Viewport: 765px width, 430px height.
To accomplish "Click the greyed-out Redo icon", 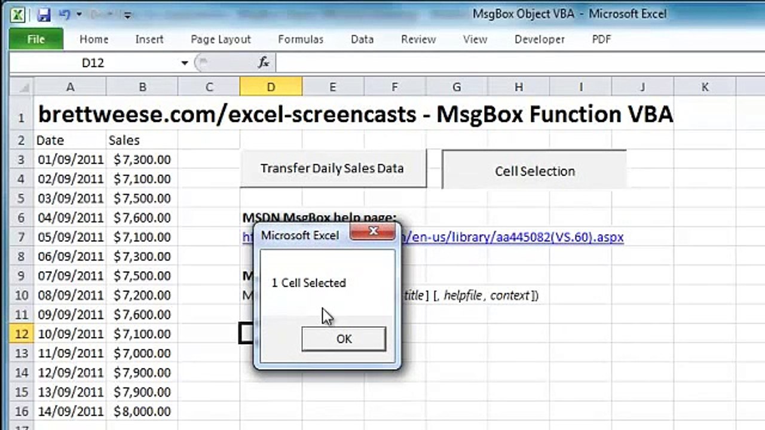I will tap(97, 14).
